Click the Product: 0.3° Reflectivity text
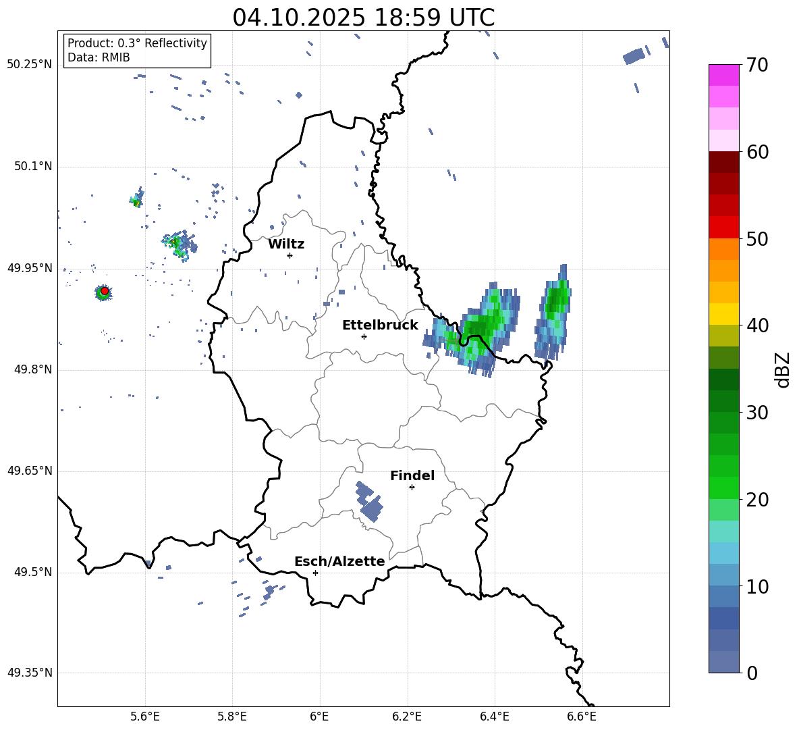The image size is (799, 730). coord(137,43)
